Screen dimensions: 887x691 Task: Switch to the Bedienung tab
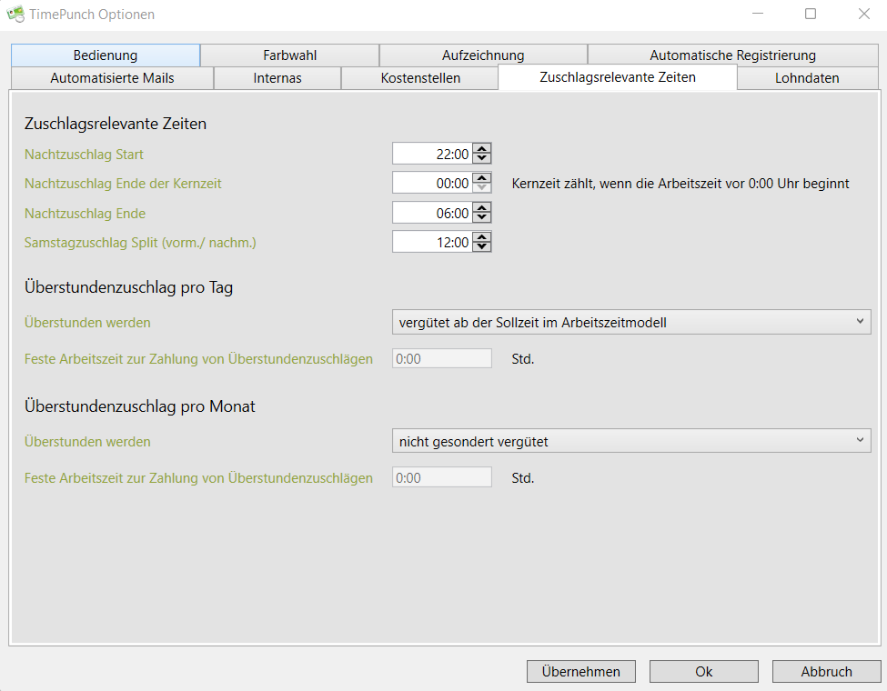click(106, 55)
